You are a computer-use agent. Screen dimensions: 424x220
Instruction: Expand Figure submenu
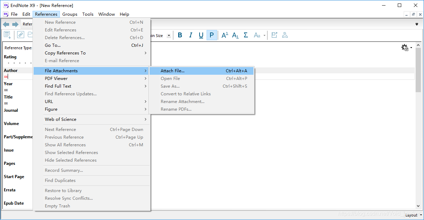[92, 109]
